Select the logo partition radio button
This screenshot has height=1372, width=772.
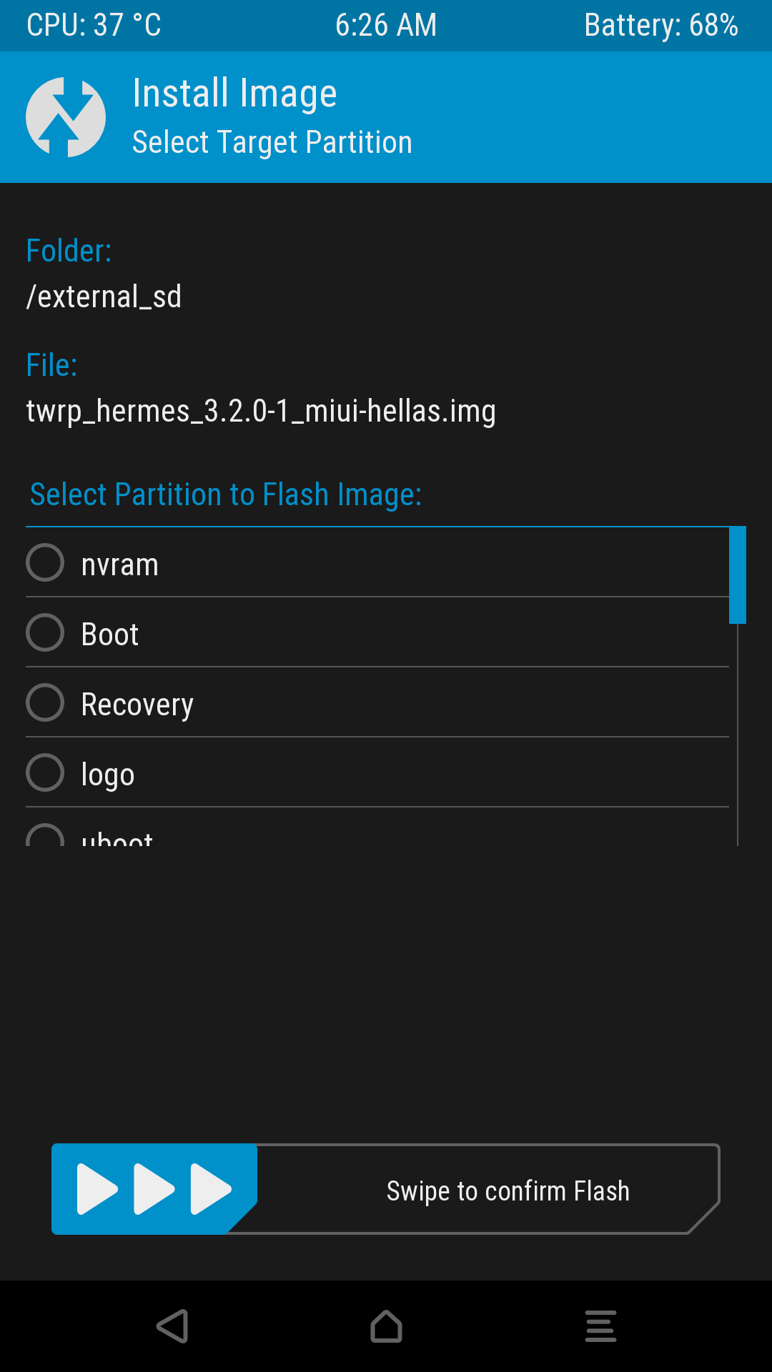45,773
